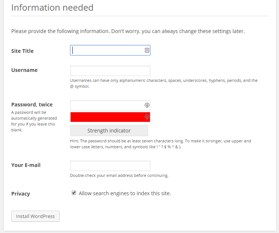Focus the Site Title text field

(107, 51)
